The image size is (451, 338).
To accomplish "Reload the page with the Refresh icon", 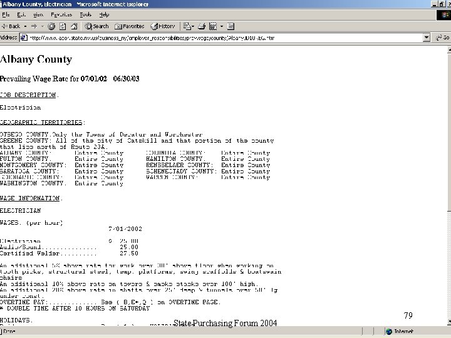I will (x=63, y=26).
